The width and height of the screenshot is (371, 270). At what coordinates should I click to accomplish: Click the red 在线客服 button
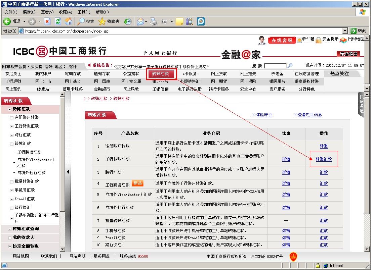(x=282, y=40)
